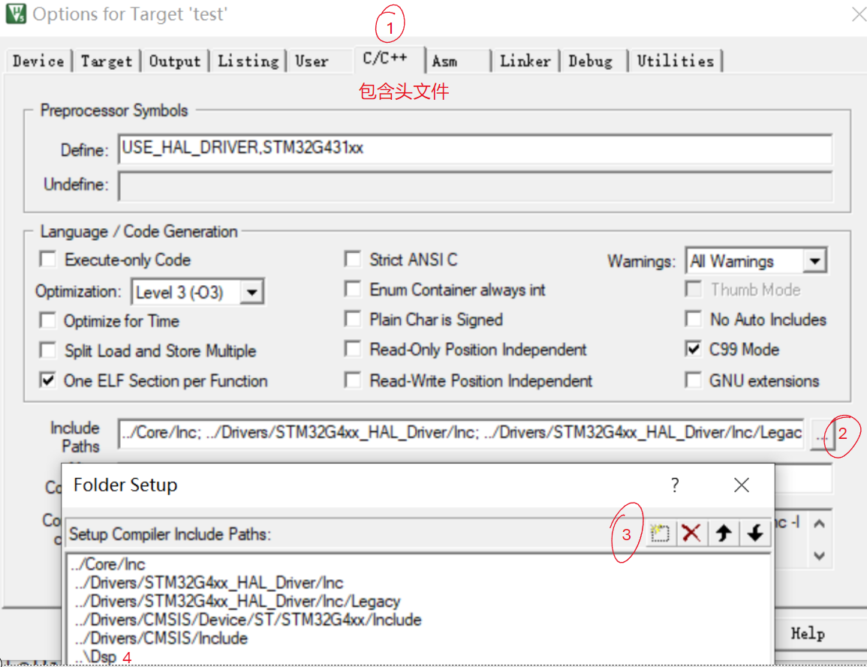Screen dimensions: 867x667
Task: Move the include path down with arrow icon
Action: (755, 533)
